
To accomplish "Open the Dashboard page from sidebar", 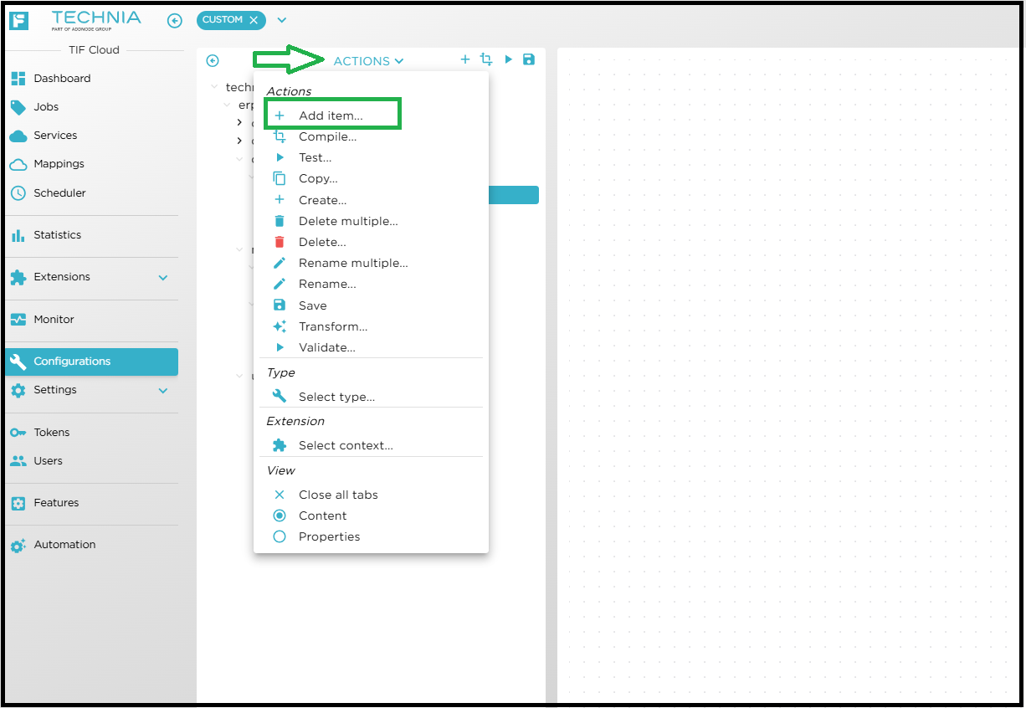I will point(61,79).
